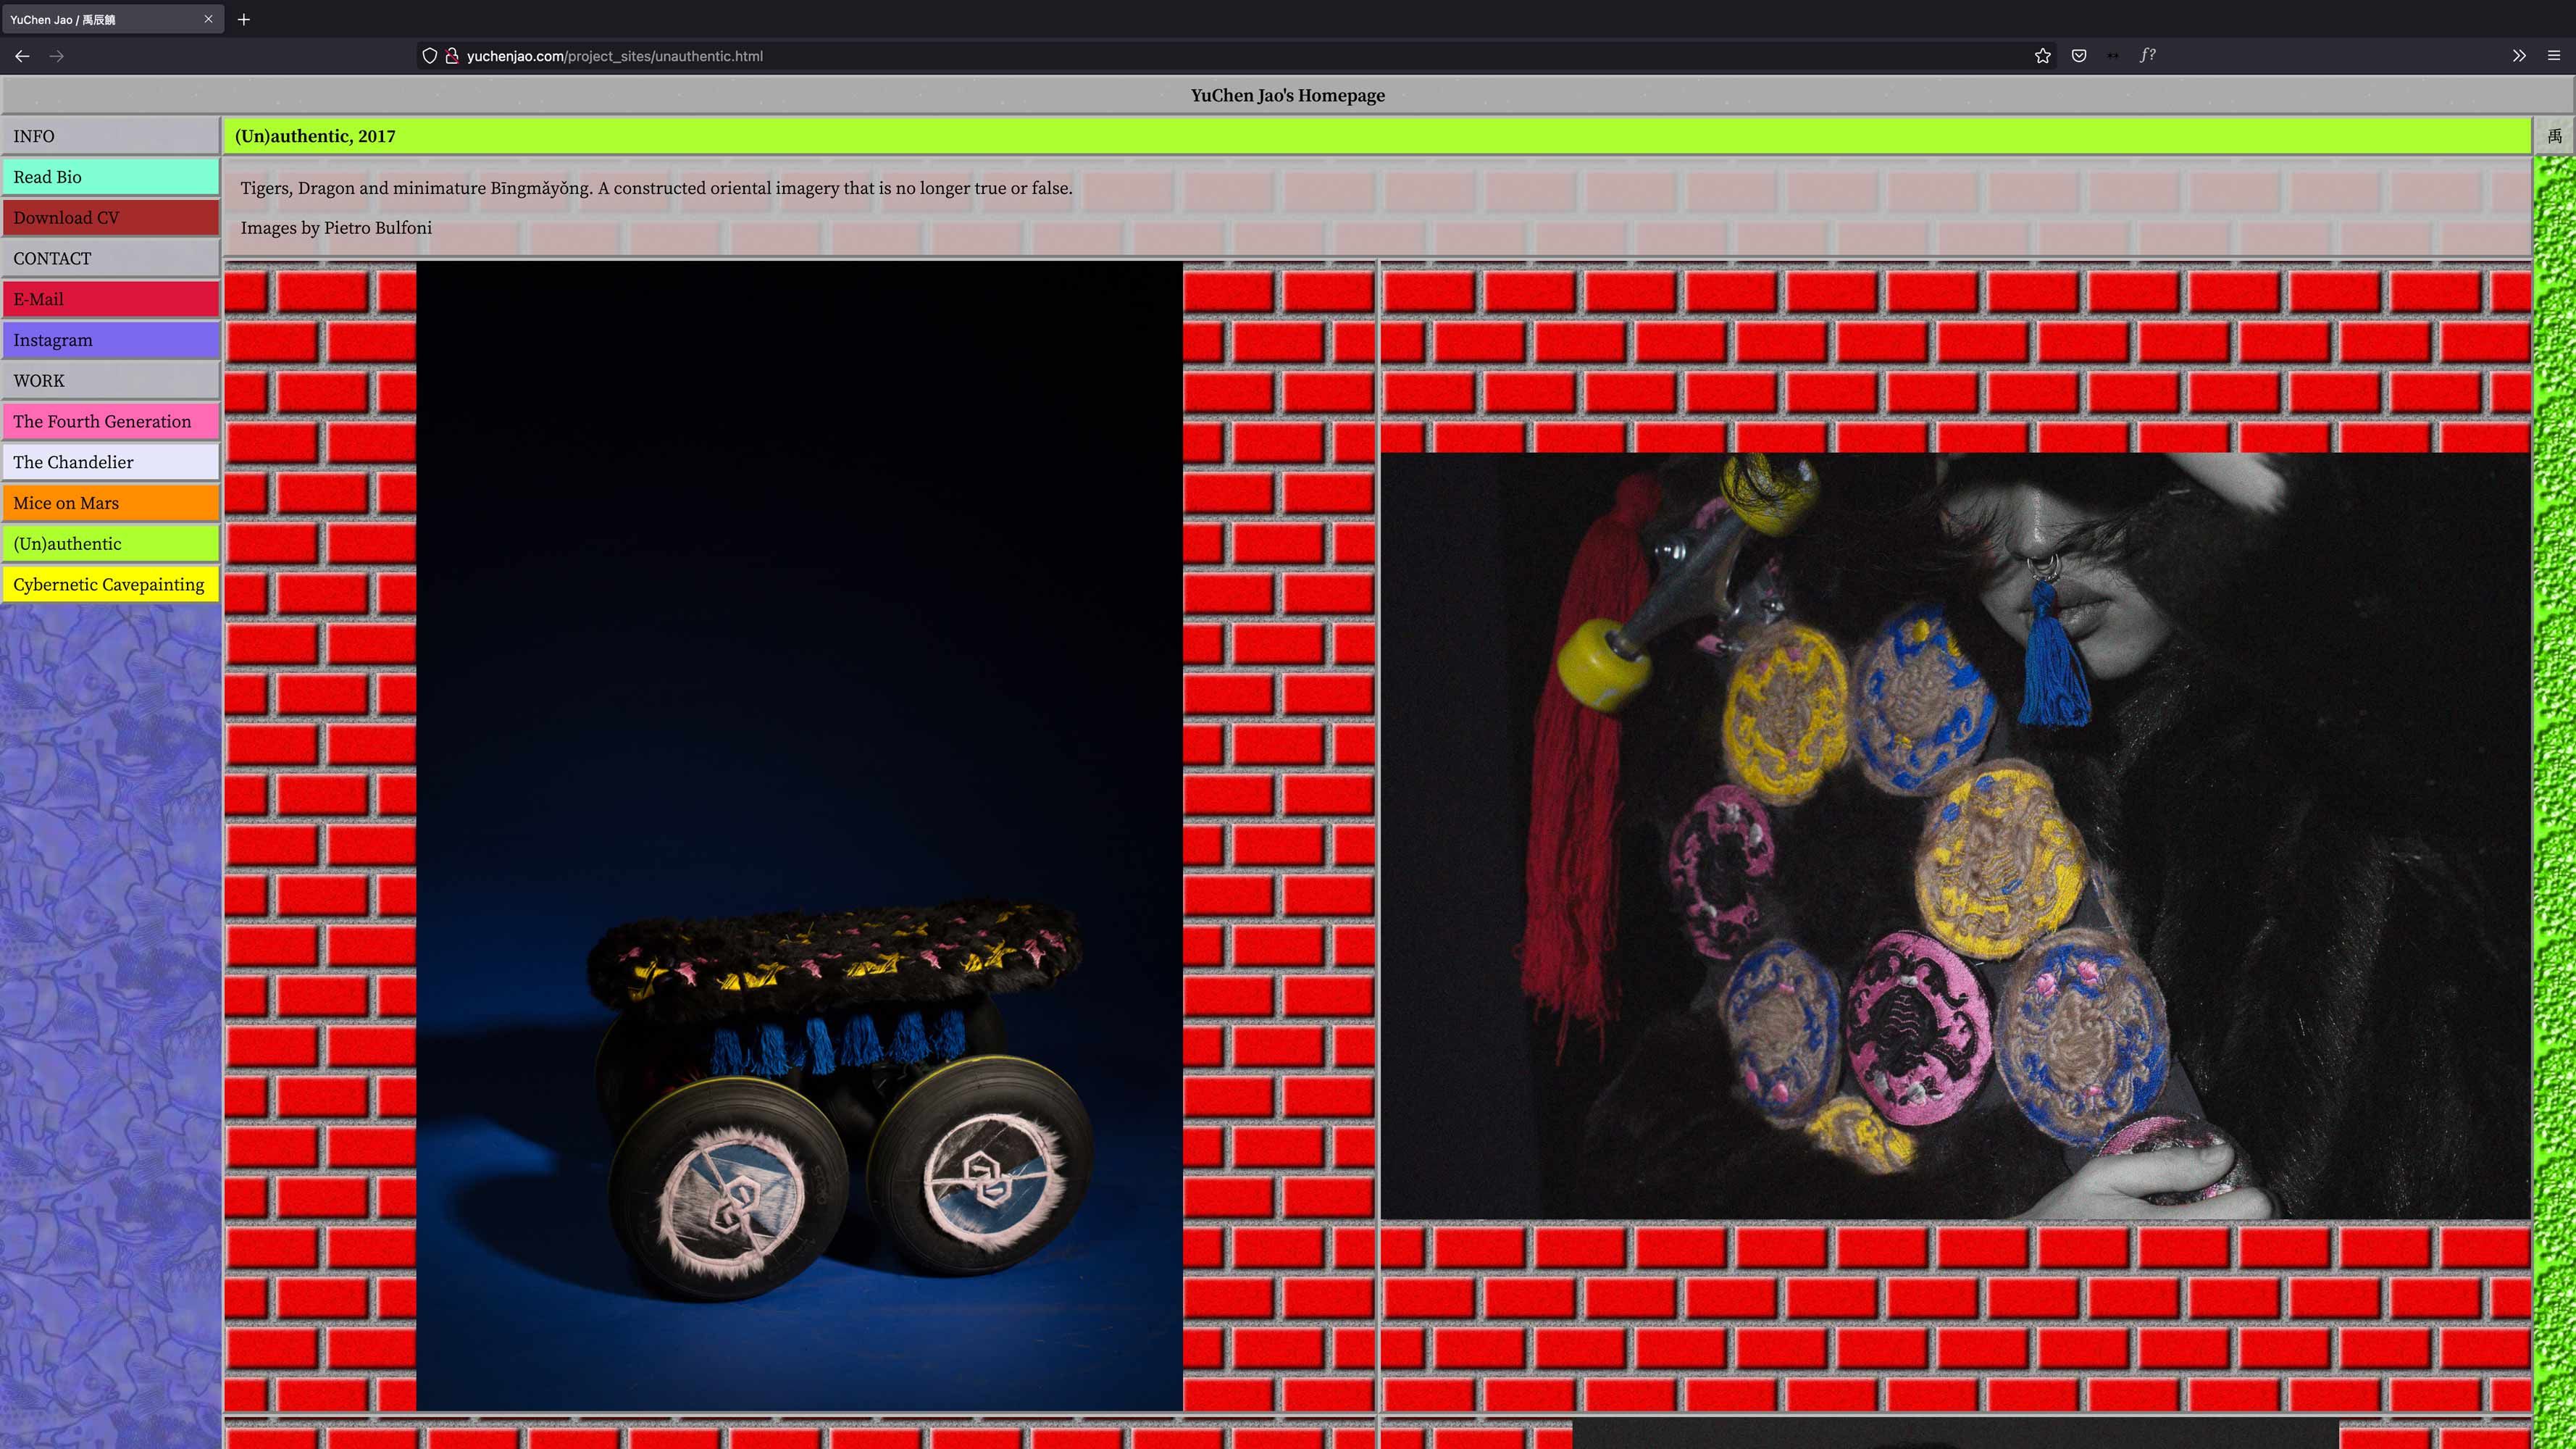
Task: Save page using the Pocket icon
Action: tap(2079, 56)
